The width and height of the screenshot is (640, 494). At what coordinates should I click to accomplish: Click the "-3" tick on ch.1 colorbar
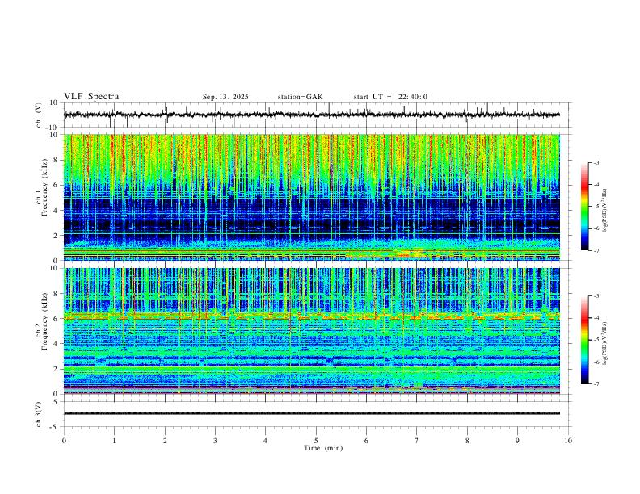click(x=596, y=162)
